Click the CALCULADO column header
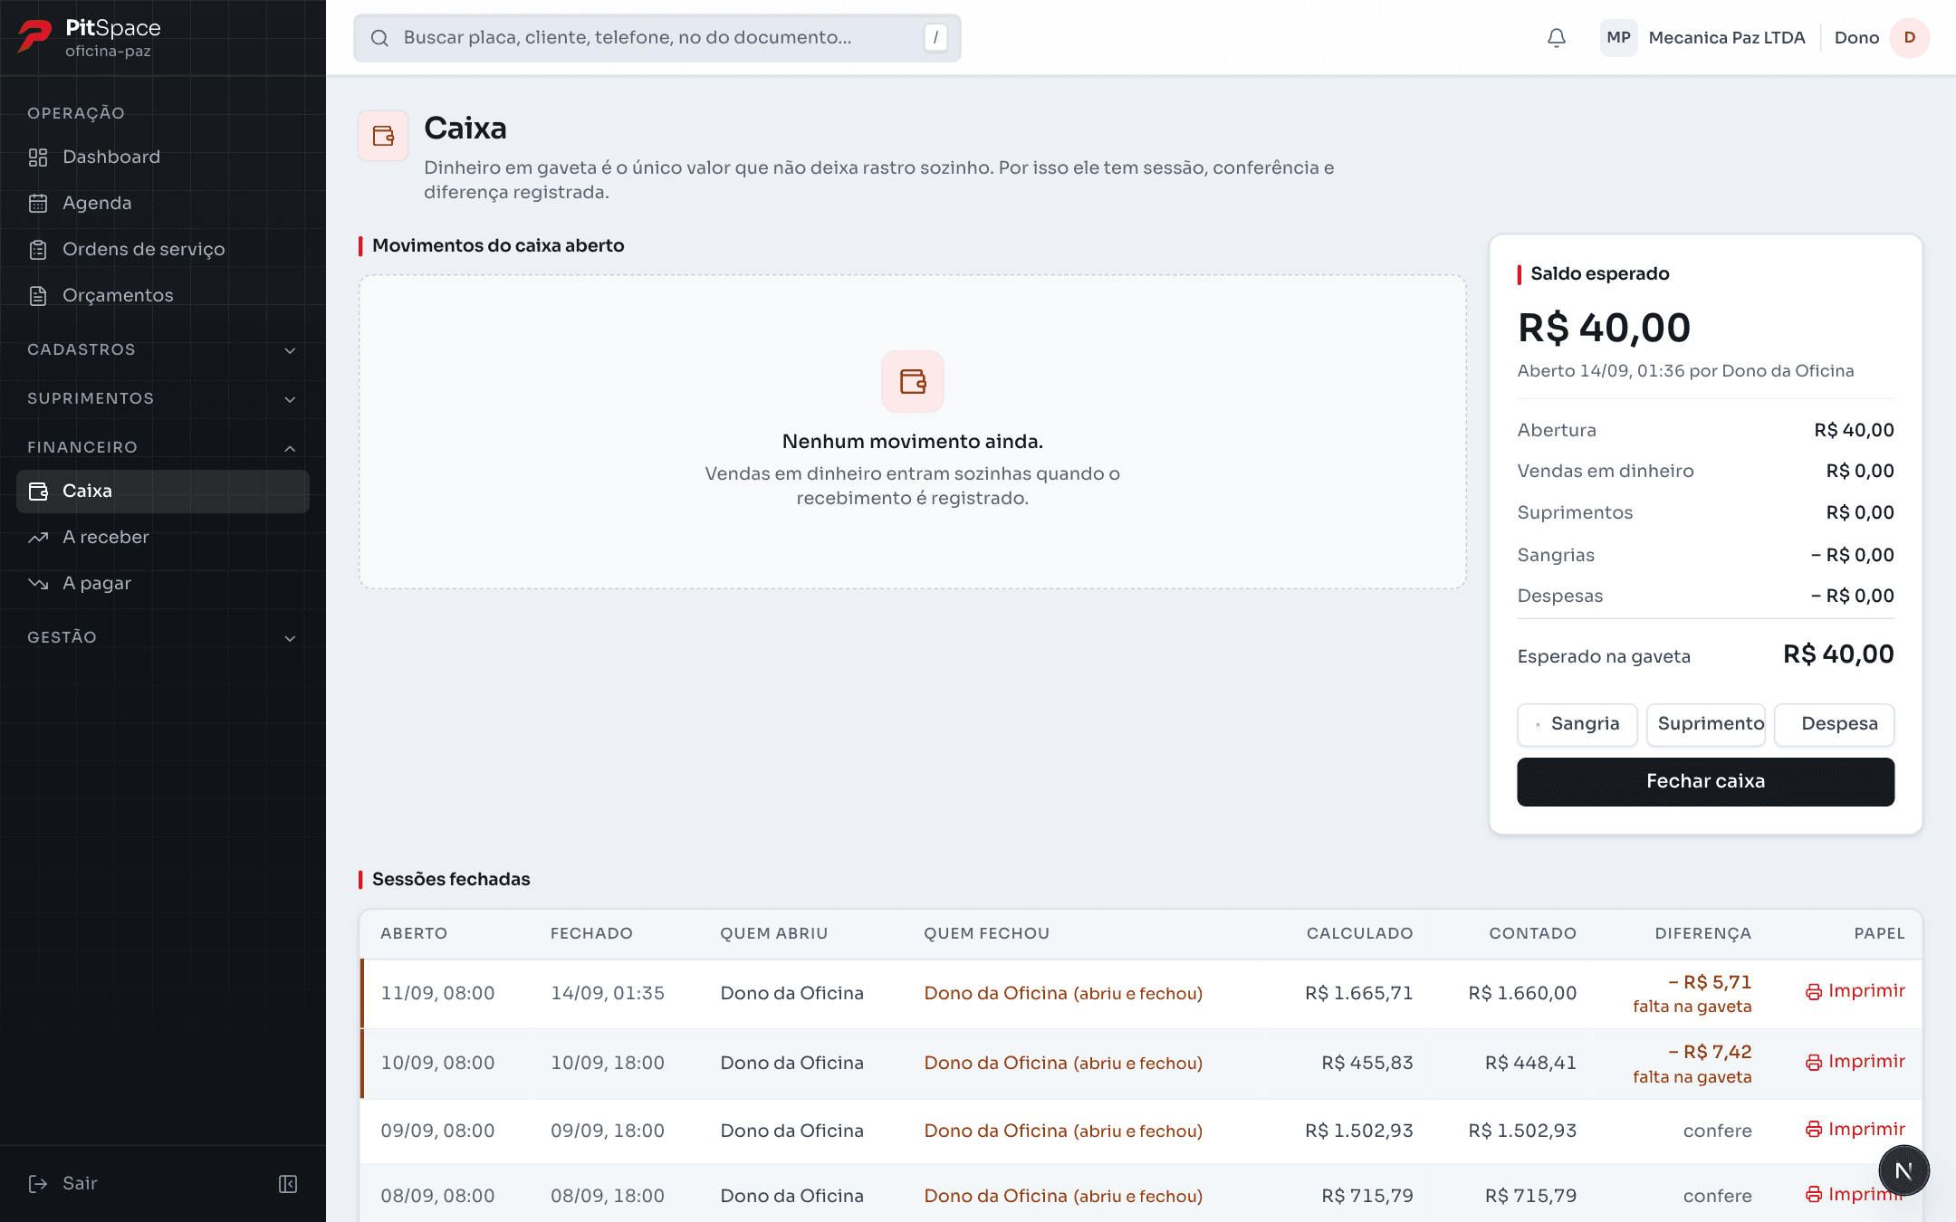 pos(1359,934)
